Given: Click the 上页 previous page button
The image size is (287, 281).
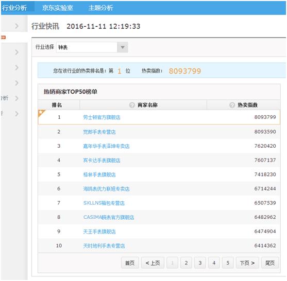Looking at the screenshot, I should tap(153, 263).
